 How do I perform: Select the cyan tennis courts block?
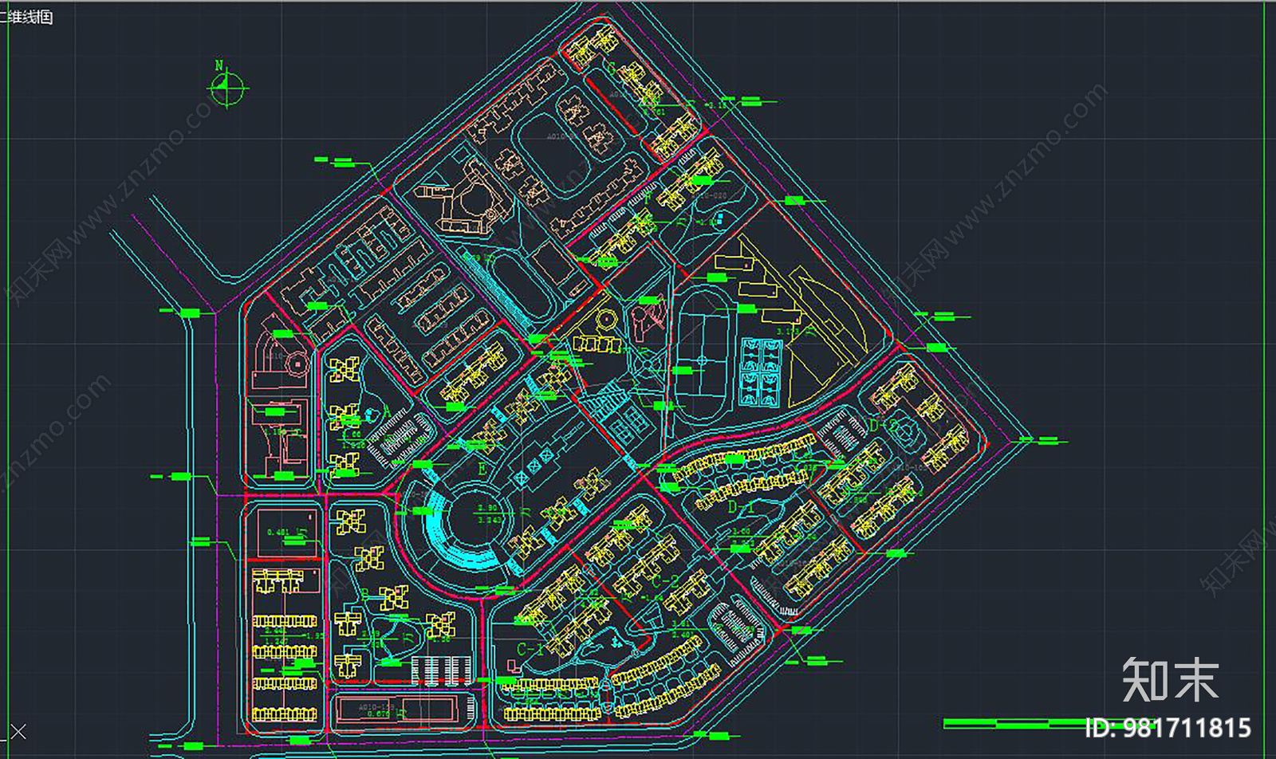[760, 372]
